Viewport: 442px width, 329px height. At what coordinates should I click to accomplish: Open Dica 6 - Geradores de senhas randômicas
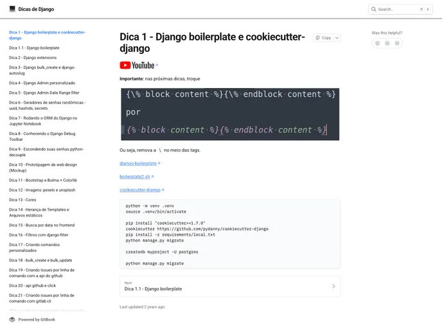[x=47, y=105]
